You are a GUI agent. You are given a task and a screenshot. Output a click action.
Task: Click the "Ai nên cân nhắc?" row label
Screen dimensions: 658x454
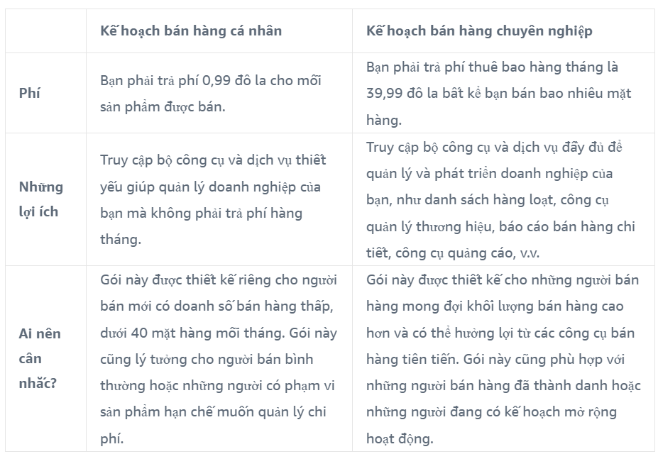coord(40,358)
